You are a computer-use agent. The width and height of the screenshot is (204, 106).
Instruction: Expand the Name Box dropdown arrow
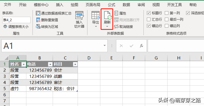coord(105,46)
